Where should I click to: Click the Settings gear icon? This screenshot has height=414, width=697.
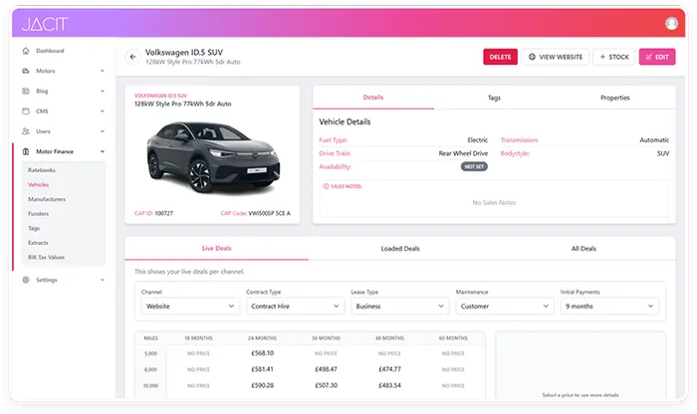[26, 280]
